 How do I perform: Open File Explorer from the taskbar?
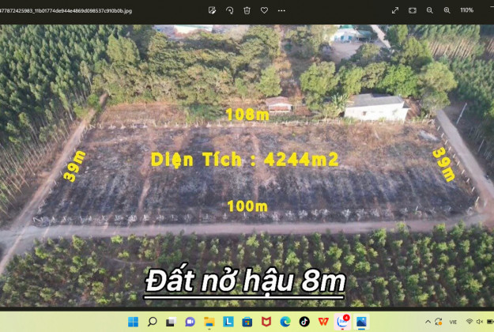(x=209, y=322)
